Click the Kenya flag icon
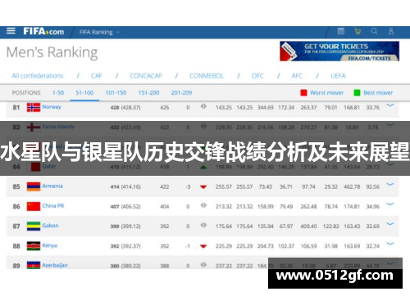This screenshot has width=410, height=296. tap(34, 246)
